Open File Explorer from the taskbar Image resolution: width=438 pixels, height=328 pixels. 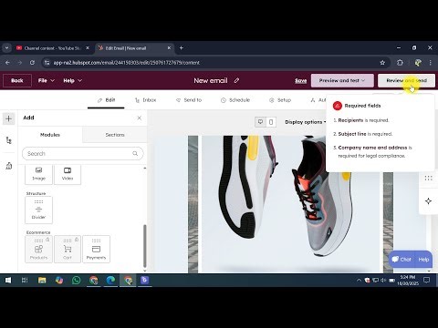point(42,281)
